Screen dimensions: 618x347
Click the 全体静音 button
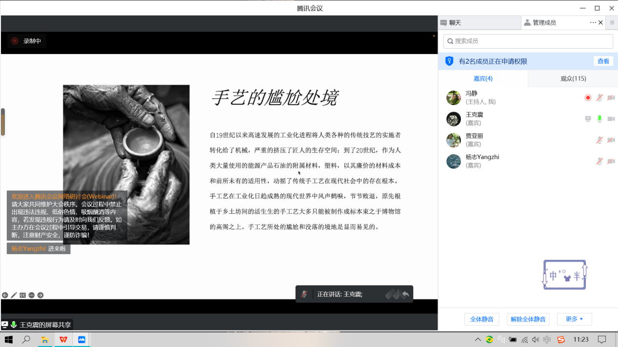(482, 319)
